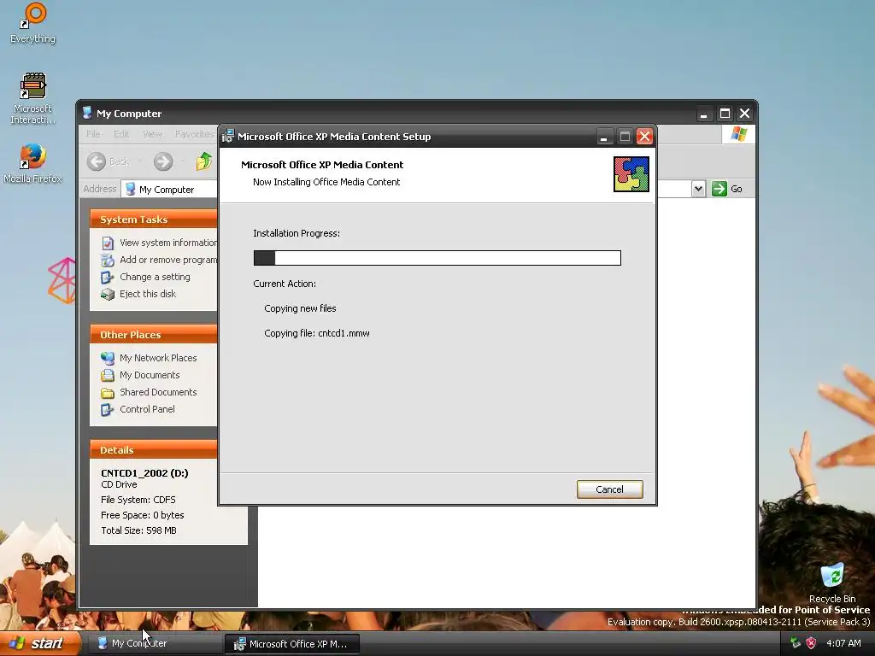The width and height of the screenshot is (875, 656).
Task: Open File menu in My Computer
Action: point(93,134)
